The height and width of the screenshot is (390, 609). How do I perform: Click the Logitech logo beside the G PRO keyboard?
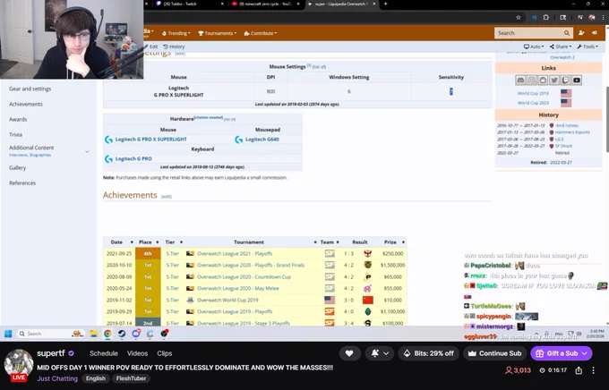tap(108, 158)
